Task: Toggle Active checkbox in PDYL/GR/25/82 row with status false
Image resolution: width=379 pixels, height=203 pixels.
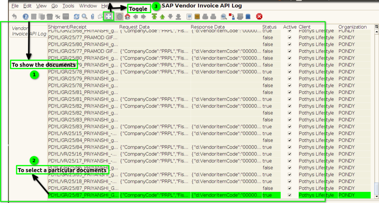Action: 289,113
